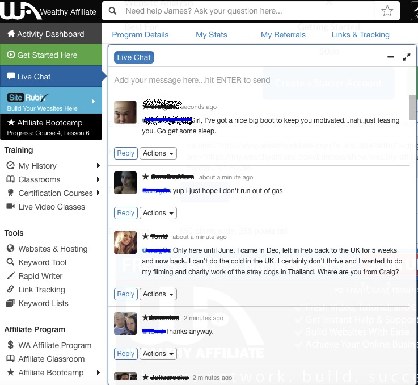Image resolution: width=418 pixels, height=385 pixels.
Task: Open Actions dropdown on the Thailand message
Action: click(158, 294)
